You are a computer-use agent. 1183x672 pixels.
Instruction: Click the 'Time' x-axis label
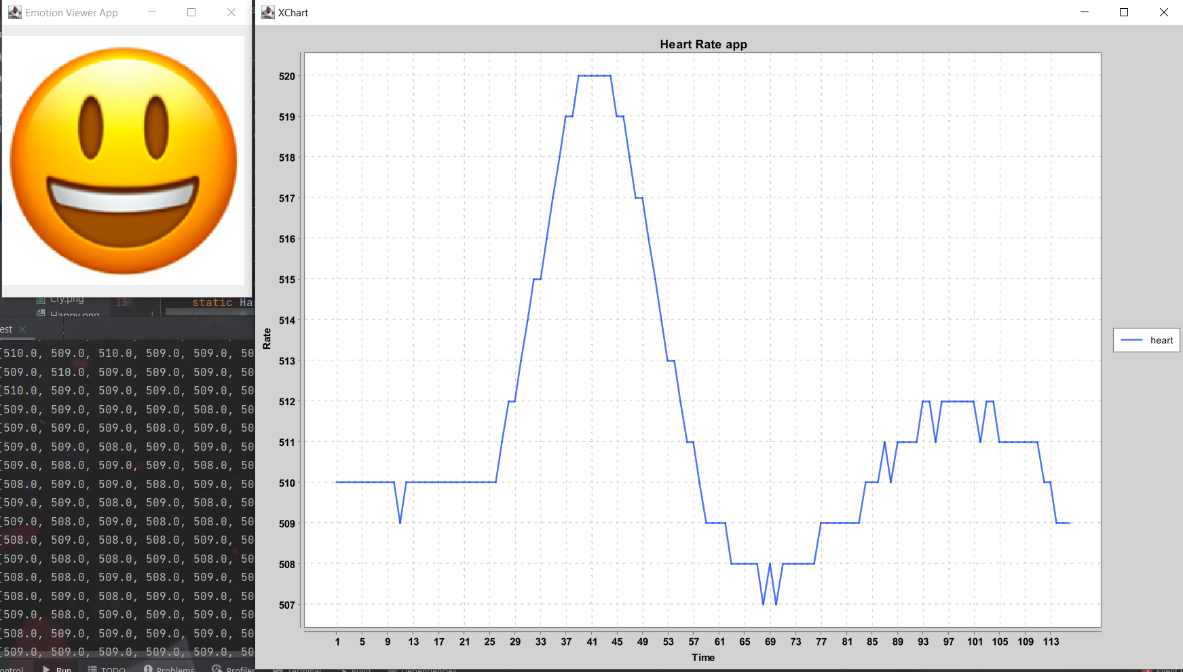pyautogui.click(x=703, y=657)
